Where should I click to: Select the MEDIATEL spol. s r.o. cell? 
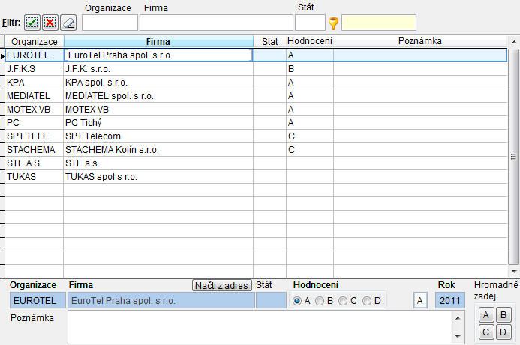tap(158, 96)
